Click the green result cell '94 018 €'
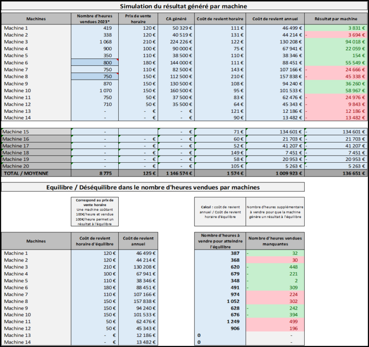 [336, 42]
